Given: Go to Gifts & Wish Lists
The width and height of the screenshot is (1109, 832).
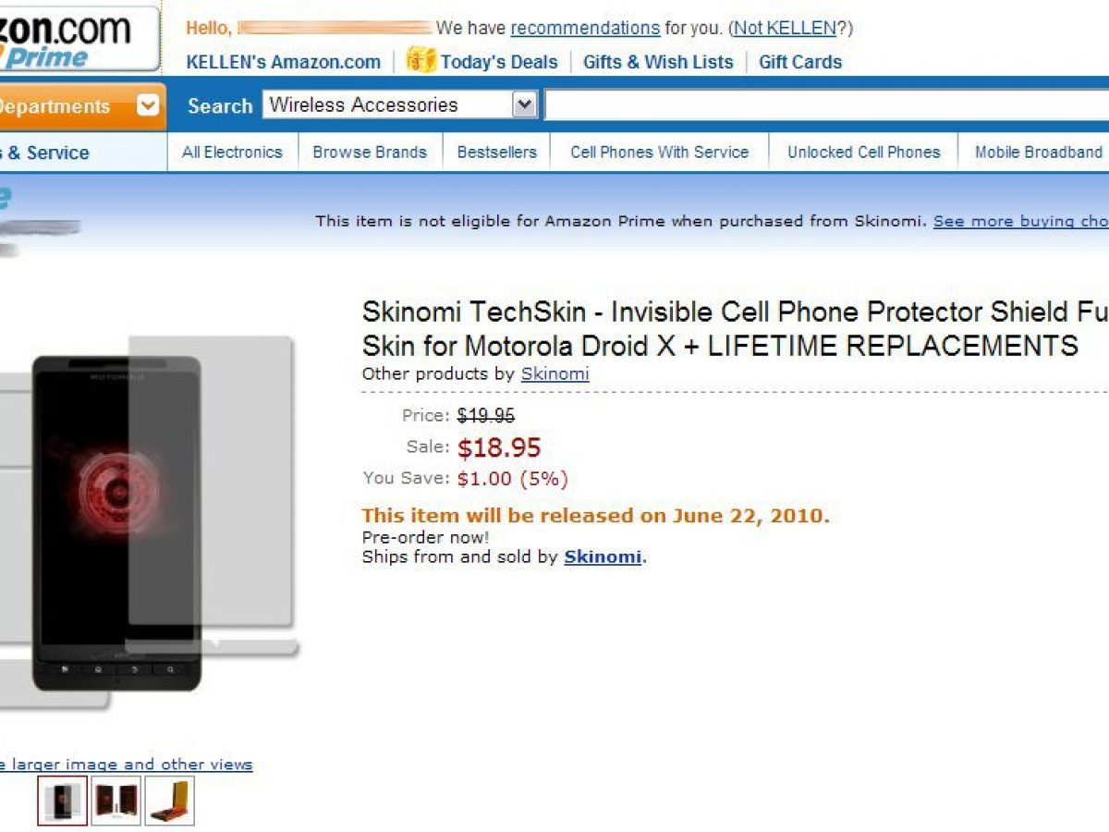Looking at the screenshot, I should [657, 63].
